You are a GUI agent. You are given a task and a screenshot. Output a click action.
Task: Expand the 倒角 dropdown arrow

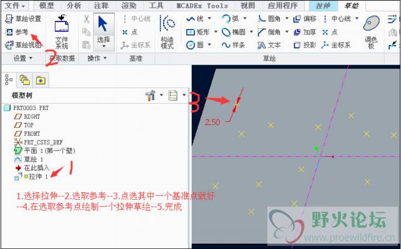coord(287,32)
